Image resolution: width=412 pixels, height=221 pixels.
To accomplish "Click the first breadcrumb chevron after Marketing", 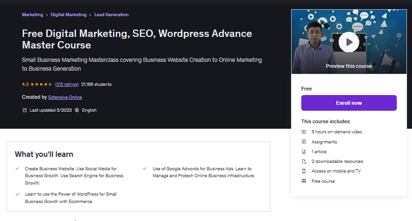I will click(x=47, y=15).
